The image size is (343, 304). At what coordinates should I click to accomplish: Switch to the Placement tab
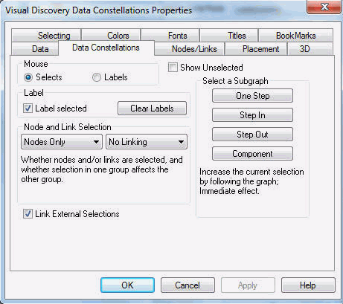tap(256, 49)
